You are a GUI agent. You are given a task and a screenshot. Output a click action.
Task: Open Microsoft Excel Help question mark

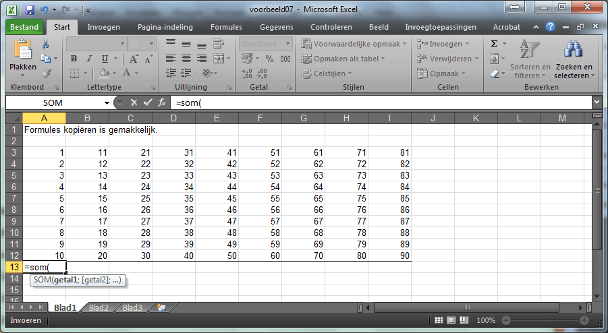(x=551, y=27)
